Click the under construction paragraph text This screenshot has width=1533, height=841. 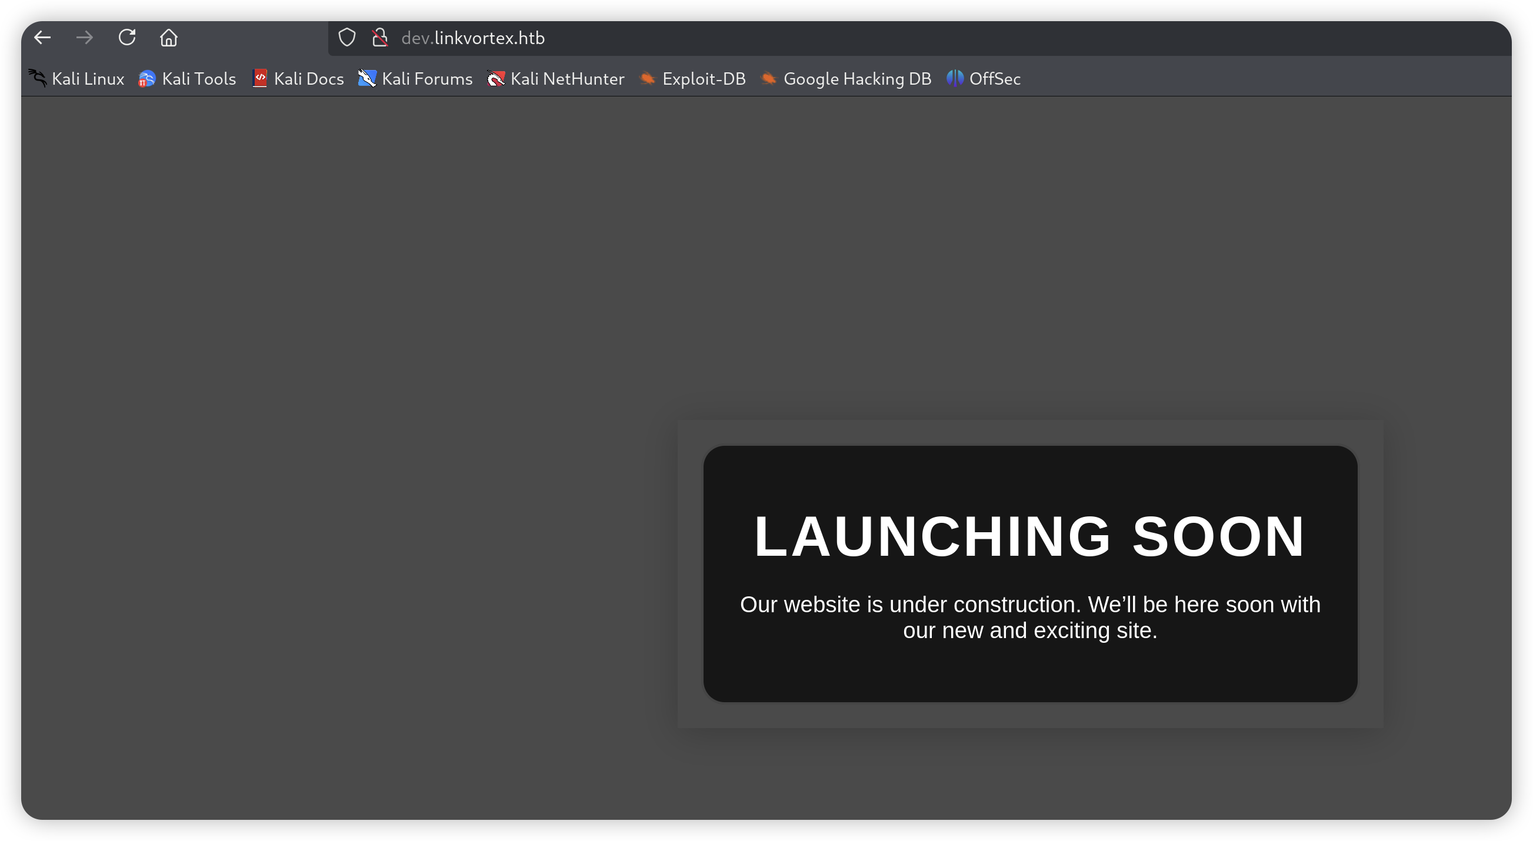pyautogui.click(x=1029, y=618)
